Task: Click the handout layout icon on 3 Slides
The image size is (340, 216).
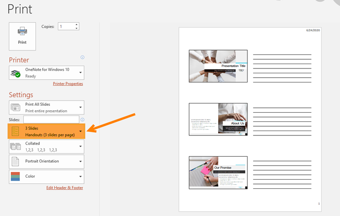Action: (15, 131)
